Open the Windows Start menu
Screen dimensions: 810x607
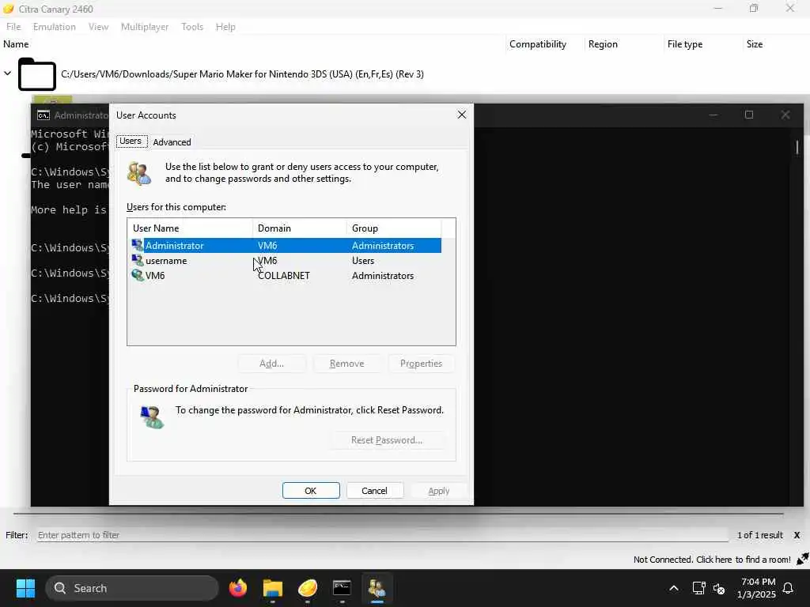coord(25,588)
